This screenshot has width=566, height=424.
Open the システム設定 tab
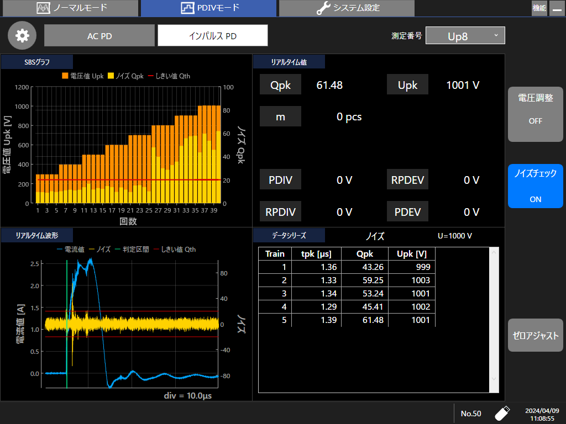pos(347,8)
